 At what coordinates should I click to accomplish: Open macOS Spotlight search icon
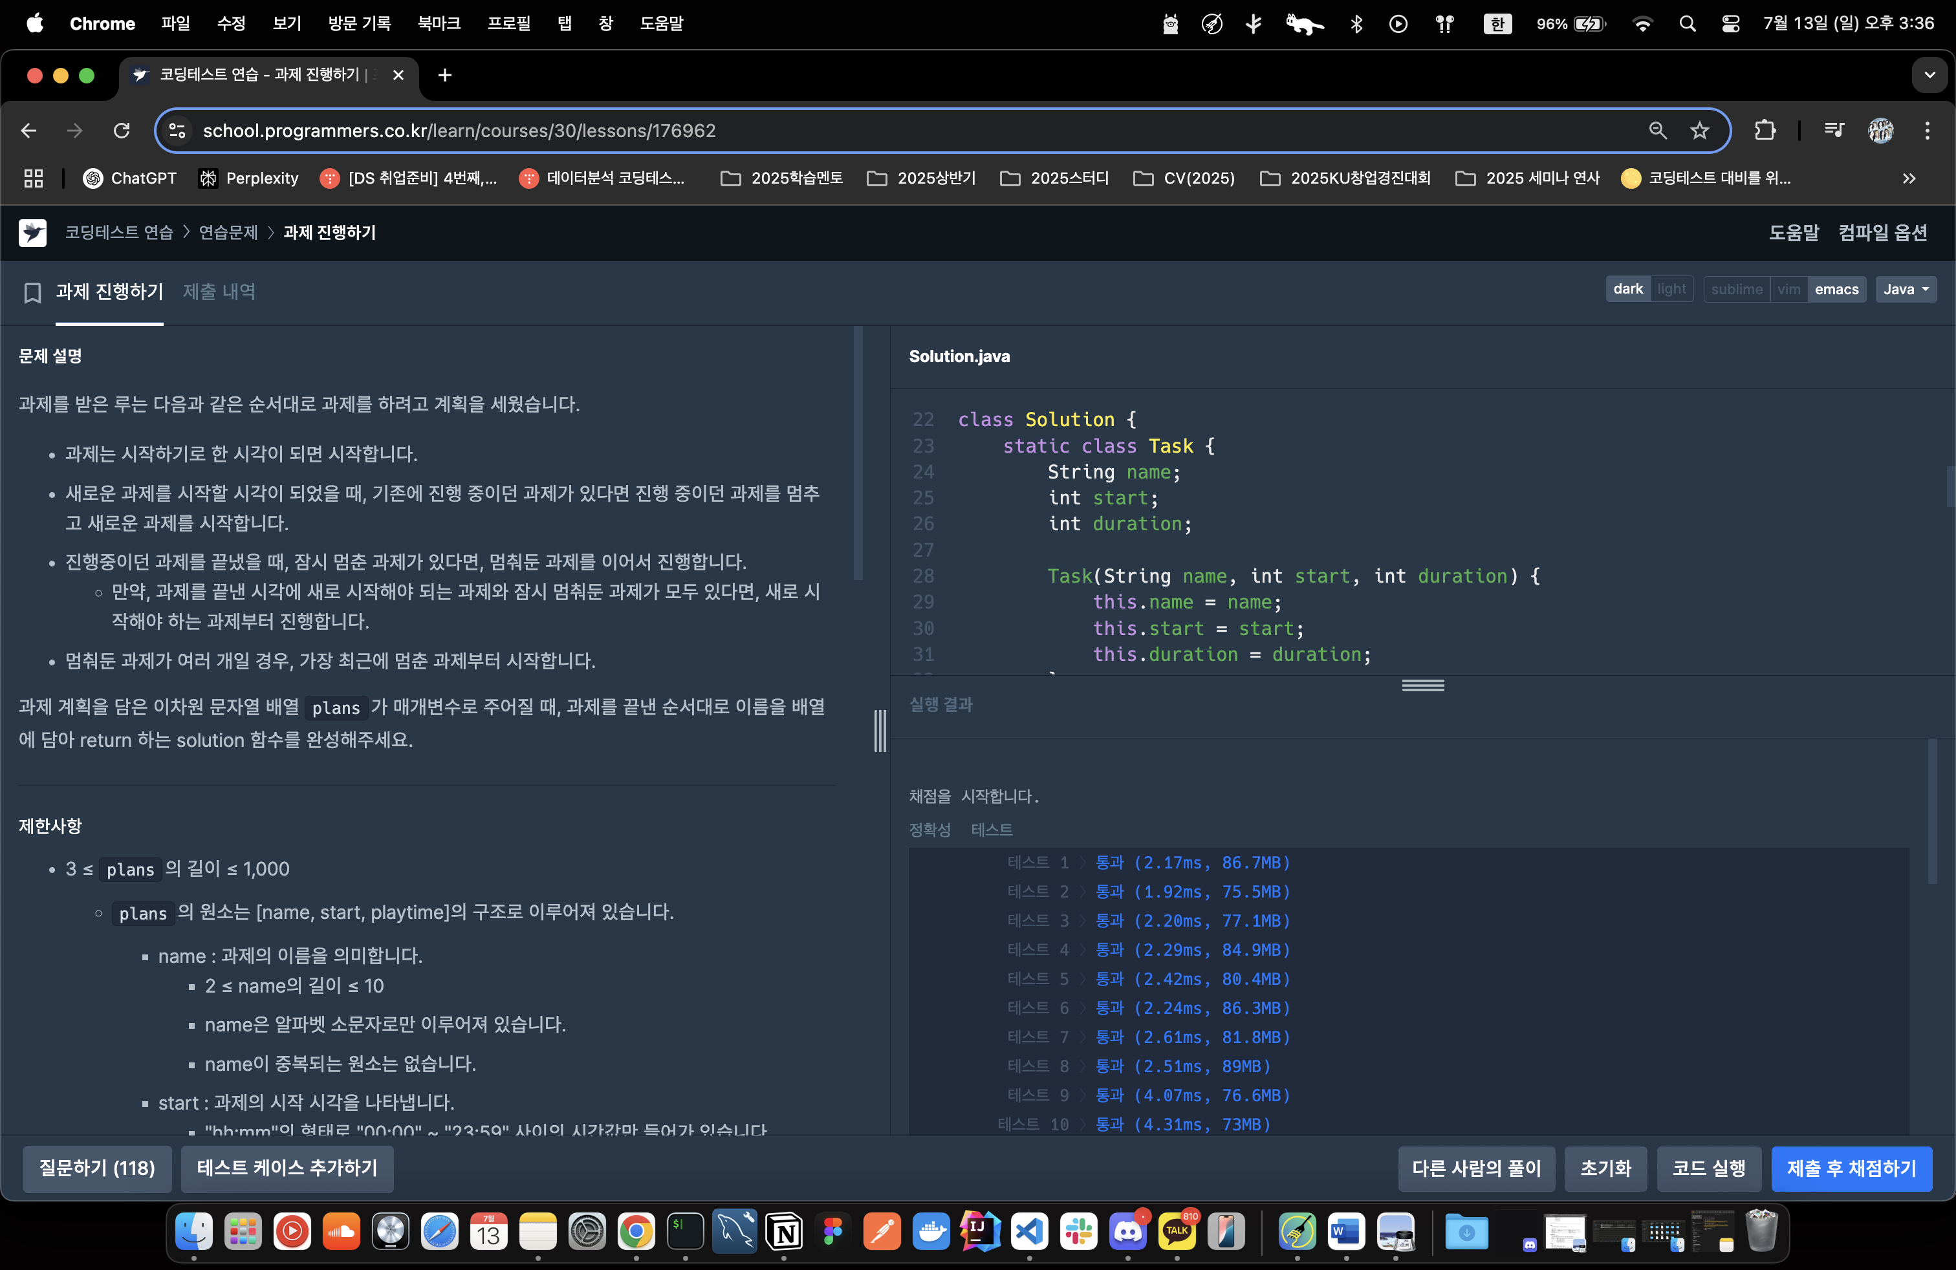pos(1688,24)
